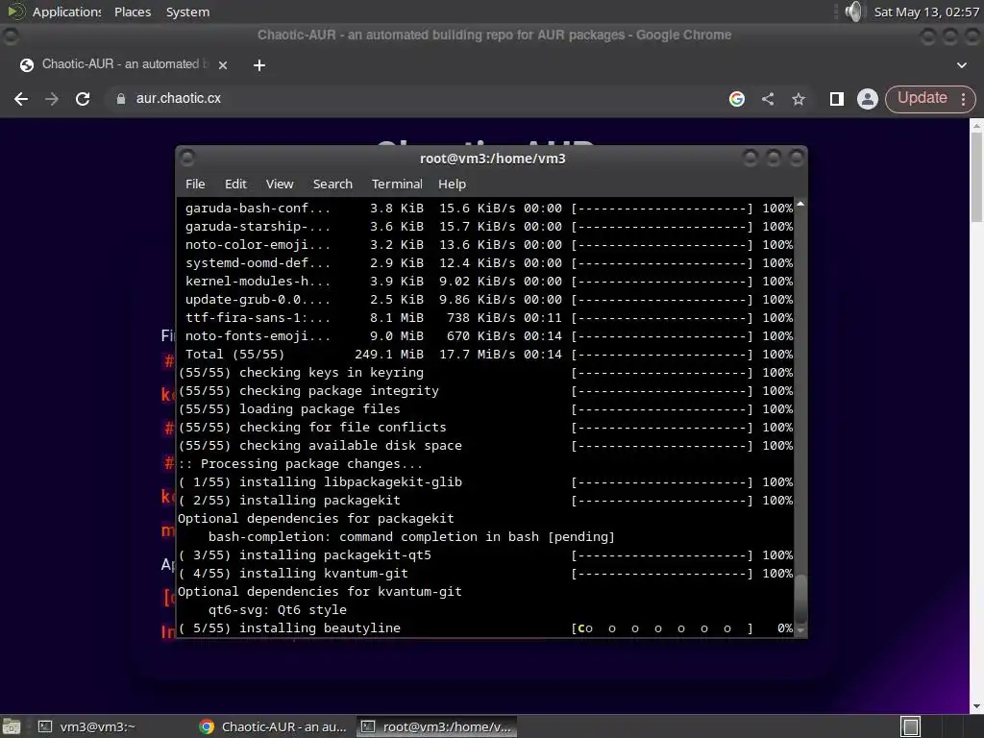Open the System menu
984x738 pixels.
click(x=187, y=12)
